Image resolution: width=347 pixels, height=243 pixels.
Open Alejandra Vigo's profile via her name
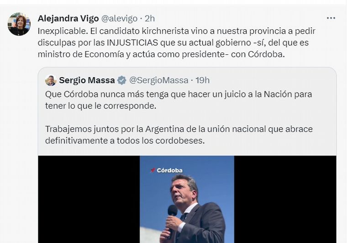coord(68,18)
